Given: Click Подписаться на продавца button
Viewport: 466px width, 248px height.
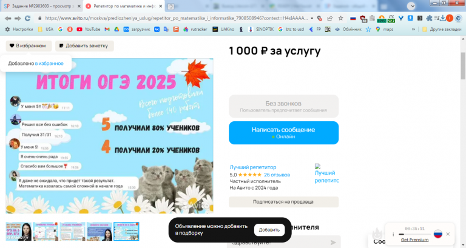Looking at the screenshot, I should (283, 202).
